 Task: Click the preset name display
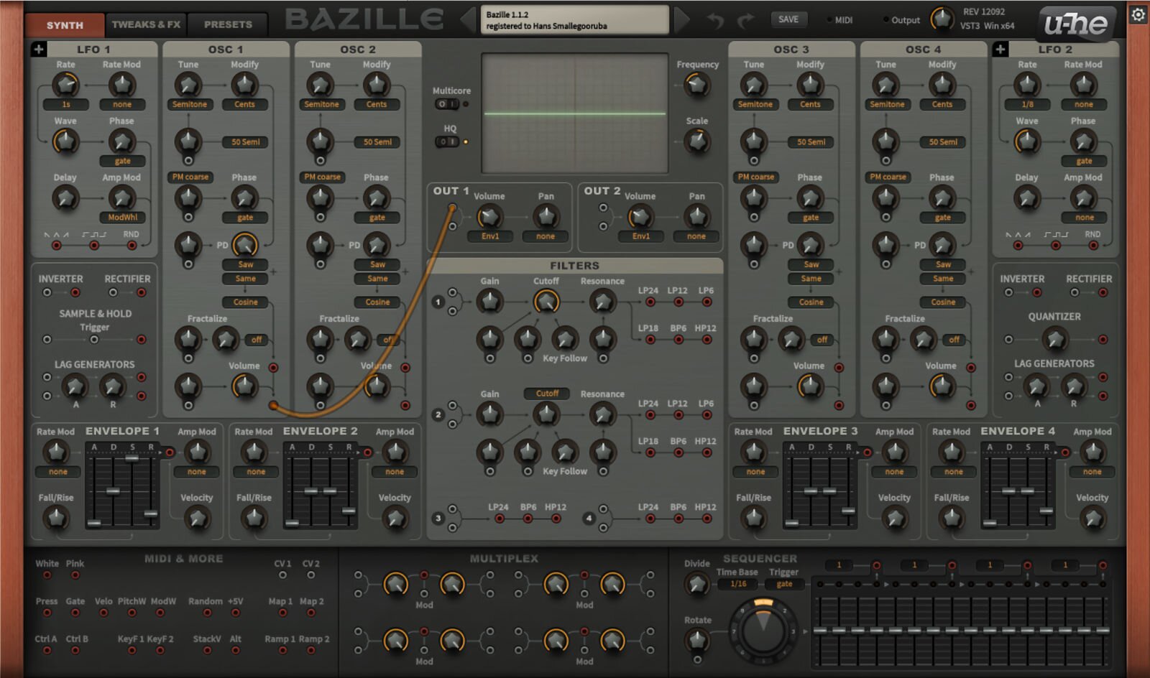574,20
